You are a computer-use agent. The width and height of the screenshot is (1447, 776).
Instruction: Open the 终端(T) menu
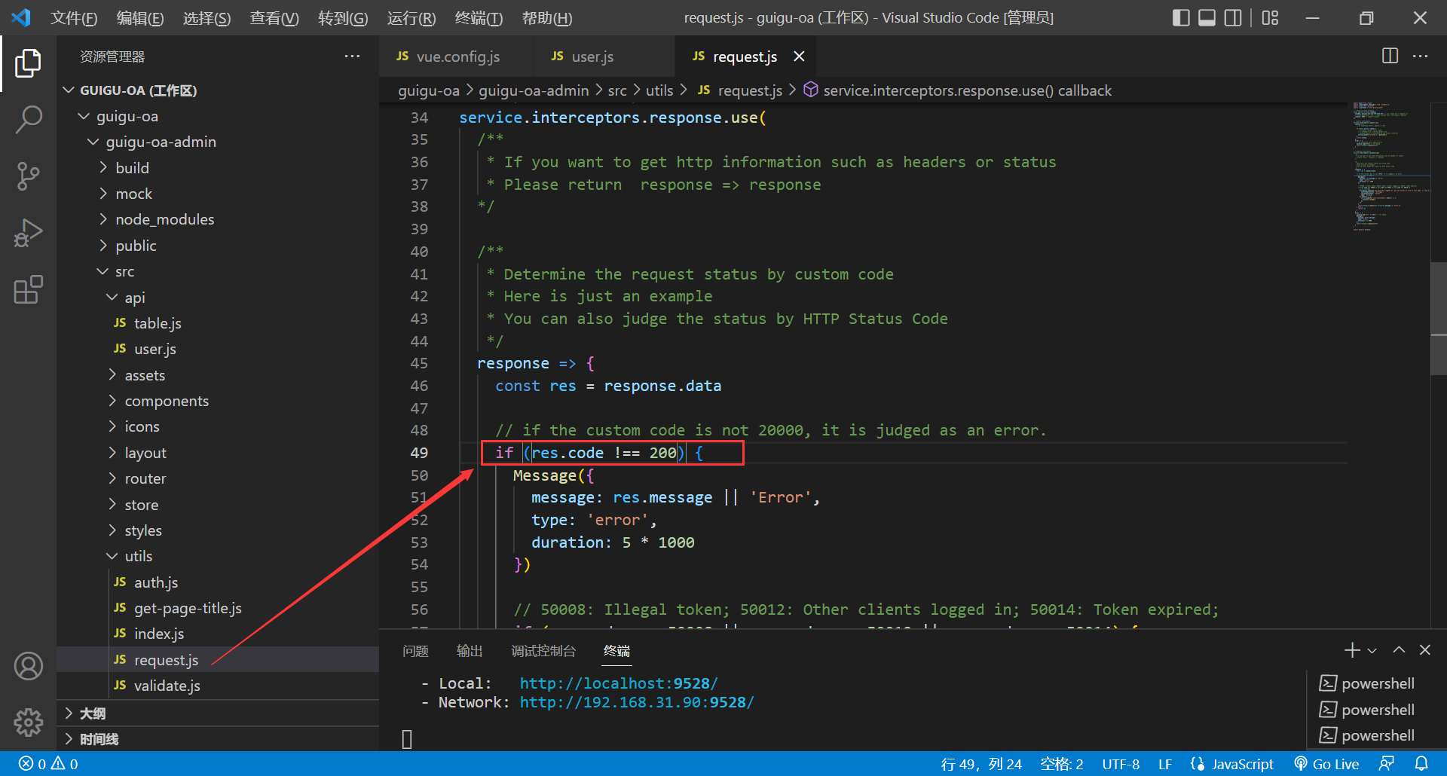point(479,18)
